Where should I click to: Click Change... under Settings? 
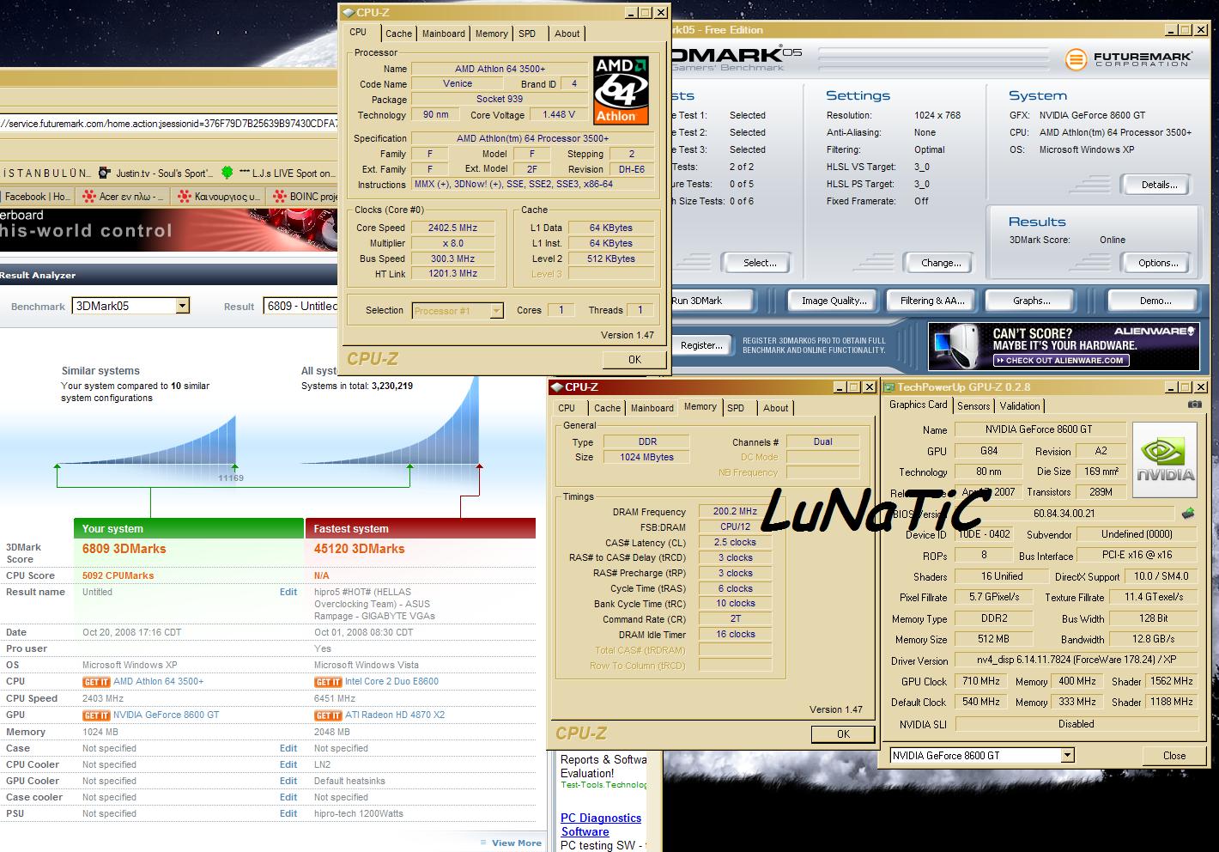click(x=941, y=263)
